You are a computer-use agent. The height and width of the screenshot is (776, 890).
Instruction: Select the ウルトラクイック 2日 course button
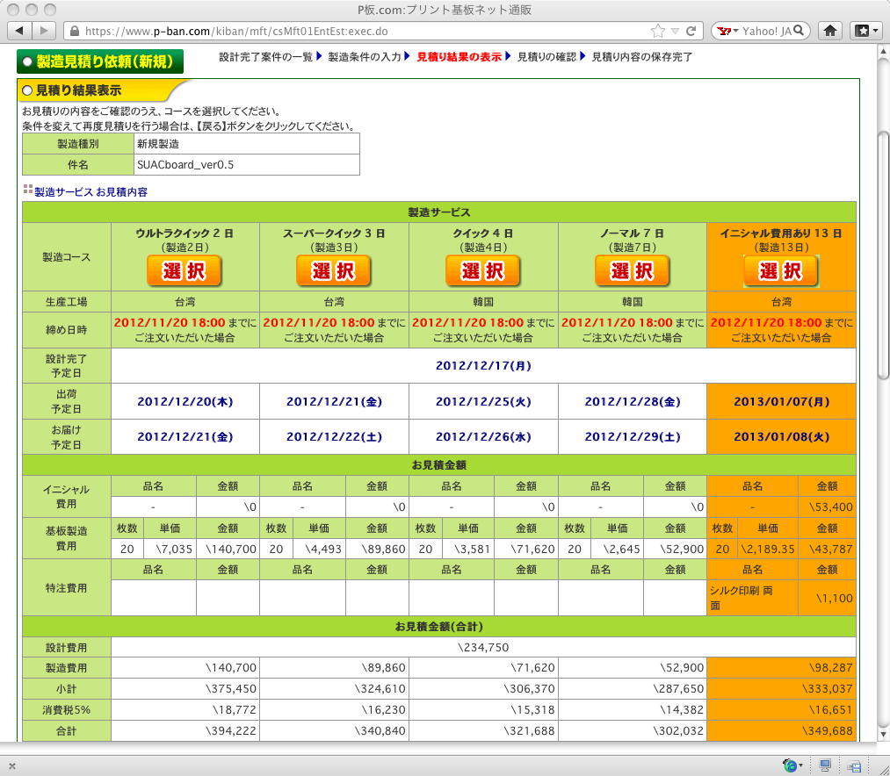185,271
